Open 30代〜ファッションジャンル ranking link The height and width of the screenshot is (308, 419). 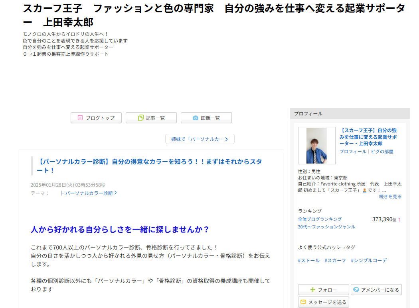[x=326, y=227]
